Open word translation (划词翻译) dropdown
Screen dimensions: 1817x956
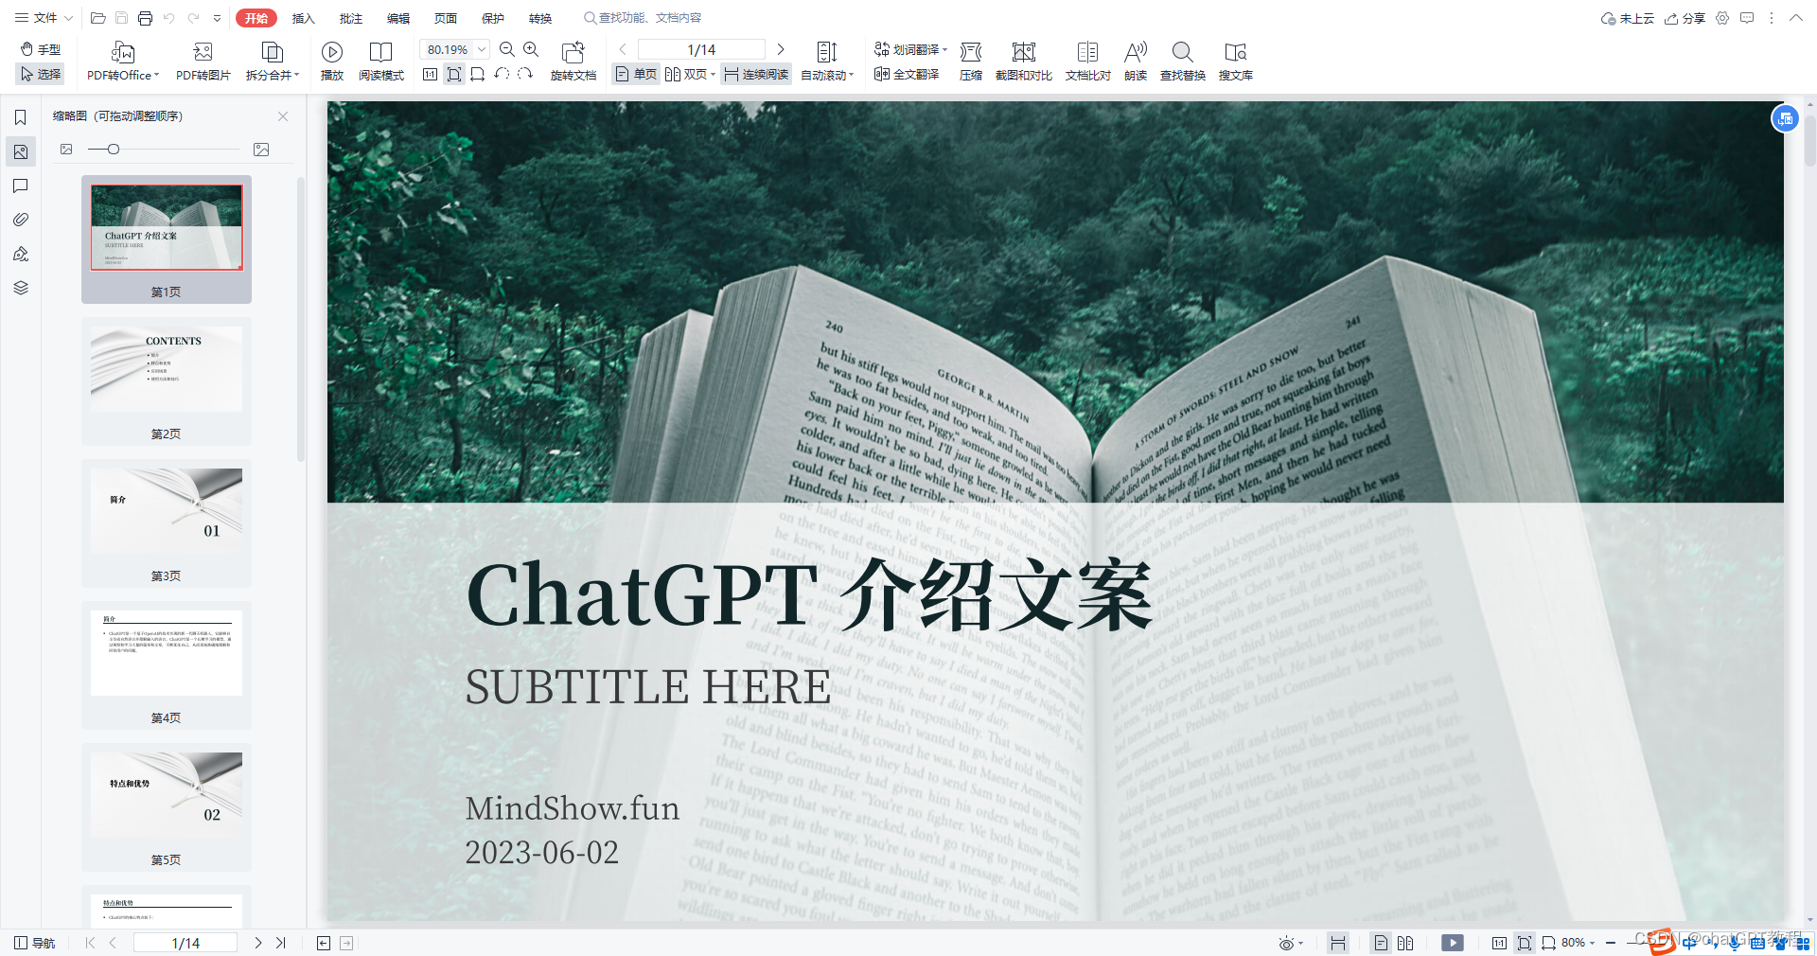tap(910, 49)
